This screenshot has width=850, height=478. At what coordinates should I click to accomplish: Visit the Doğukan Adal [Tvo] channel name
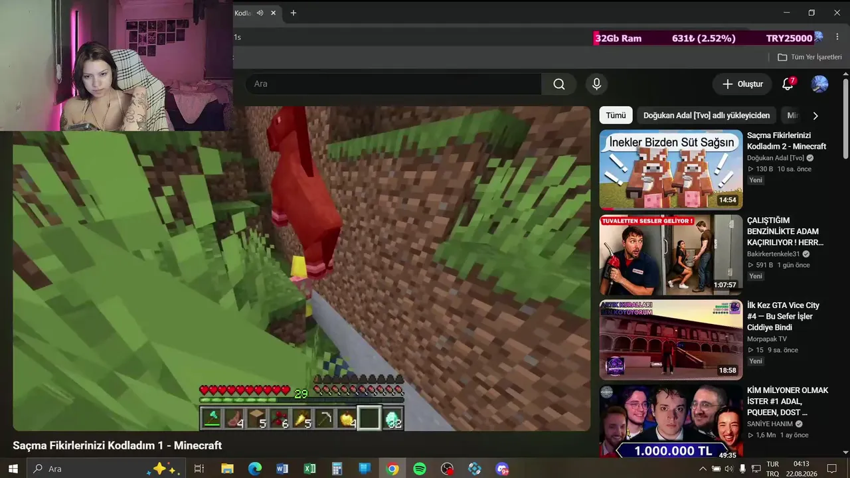click(776, 158)
